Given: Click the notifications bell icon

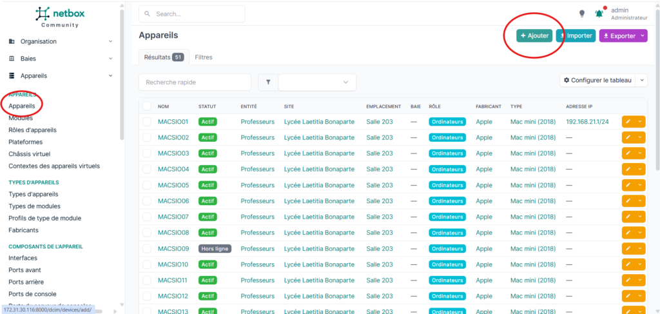Looking at the screenshot, I should [599, 14].
